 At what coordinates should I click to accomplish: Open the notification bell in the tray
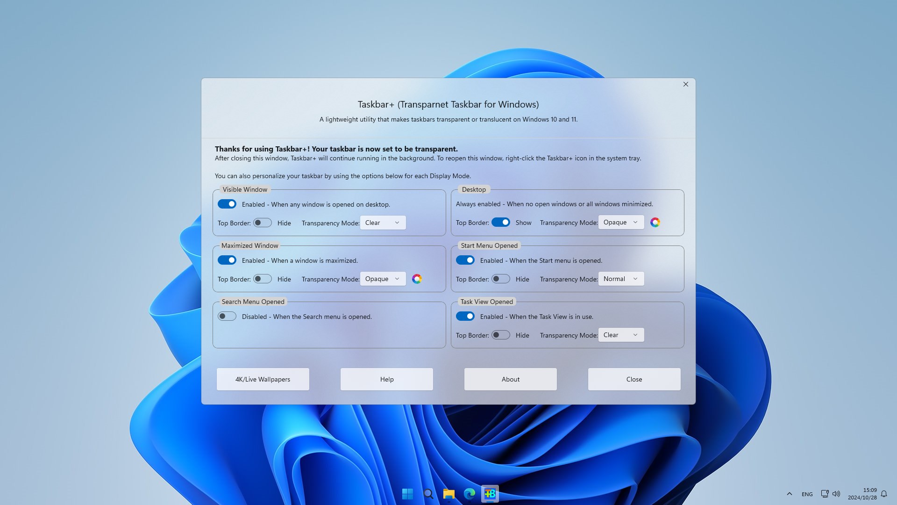pos(885,493)
